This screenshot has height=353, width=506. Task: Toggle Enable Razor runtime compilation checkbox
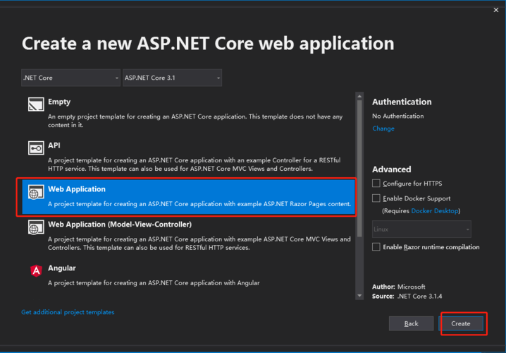[376, 247]
